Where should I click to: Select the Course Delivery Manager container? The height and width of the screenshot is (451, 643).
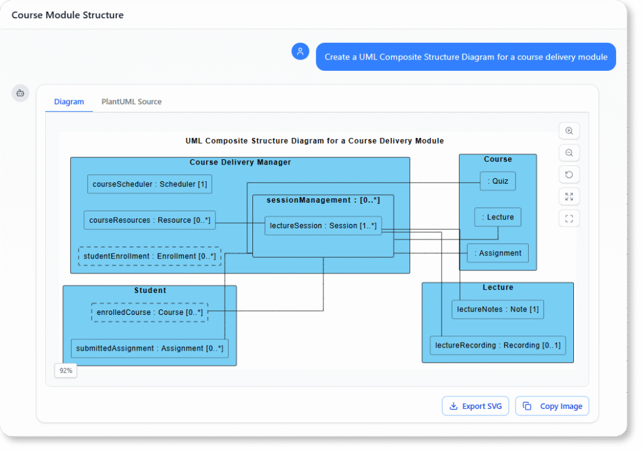(x=240, y=162)
